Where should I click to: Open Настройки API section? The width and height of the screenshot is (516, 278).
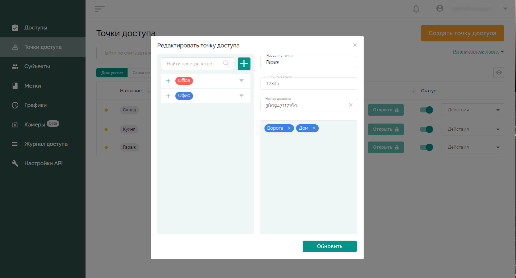(43, 163)
